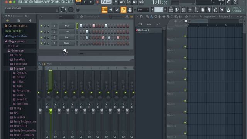Screen dimensions: 247x139
Task: Toggle the playlist magnet snap icon
Action: [x=141, y=17]
